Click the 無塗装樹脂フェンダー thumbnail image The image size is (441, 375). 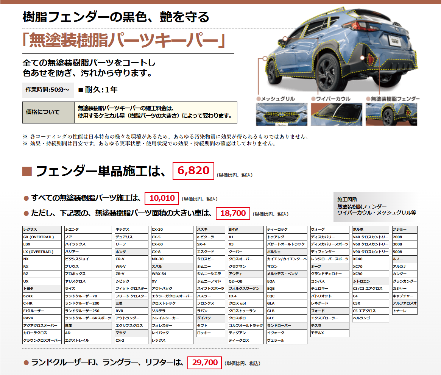pyautogui.click(x=391, y=114)
